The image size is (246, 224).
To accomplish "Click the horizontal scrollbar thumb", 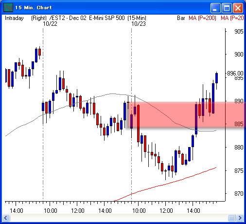I will tap(231, 218).
